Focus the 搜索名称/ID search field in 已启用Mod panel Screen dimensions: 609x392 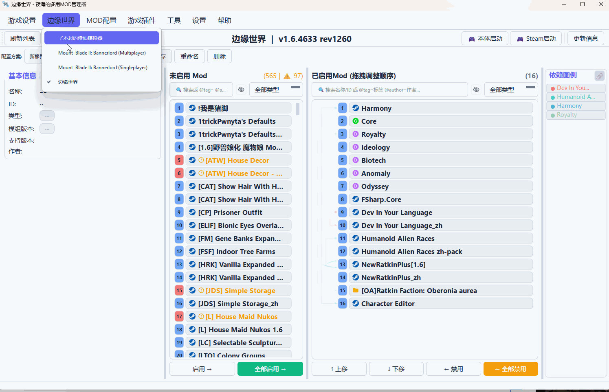pos(390,90)
